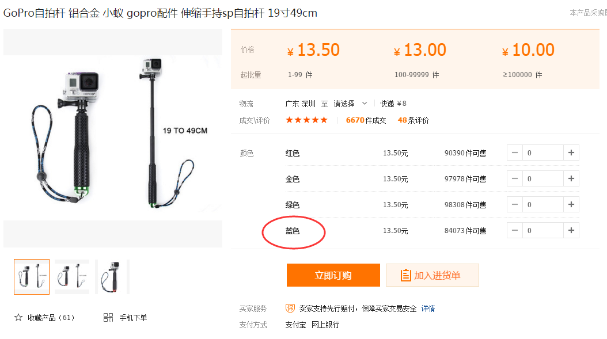607x339 pixels.
Task: Click the 立即订购 order now button
Action: click(333, 275)
